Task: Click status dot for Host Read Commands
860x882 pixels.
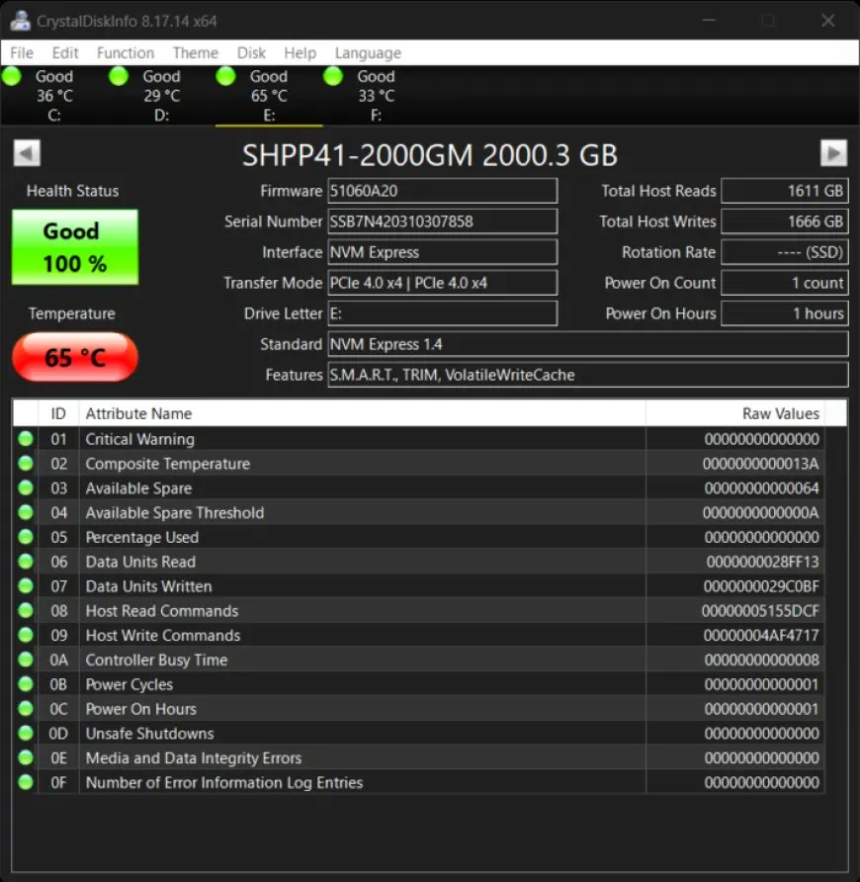Action: [26, 610]
